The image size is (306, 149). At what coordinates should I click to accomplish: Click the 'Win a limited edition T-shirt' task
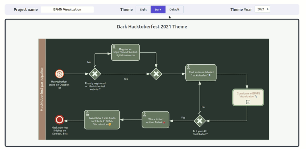point(155,120)
